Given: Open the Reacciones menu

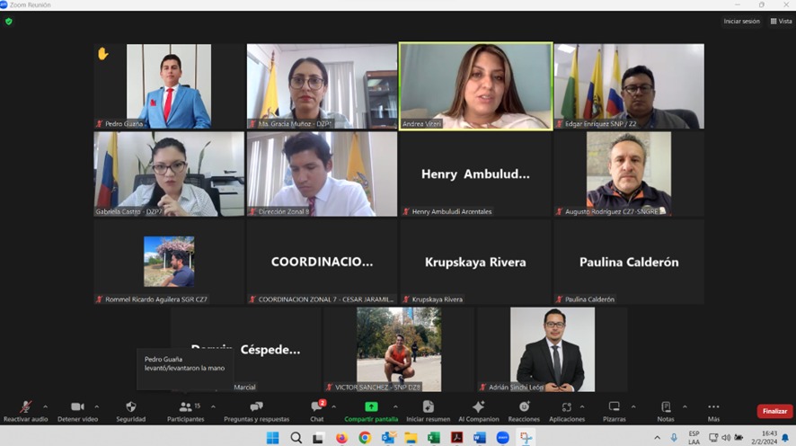Looking at the screenshot, I should click(524, 407).
